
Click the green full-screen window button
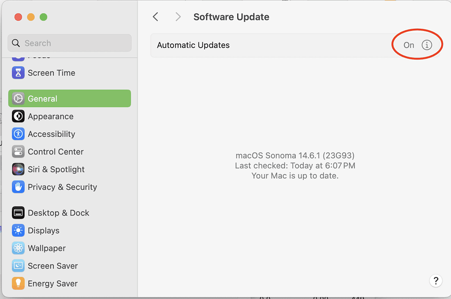[43, 17]
